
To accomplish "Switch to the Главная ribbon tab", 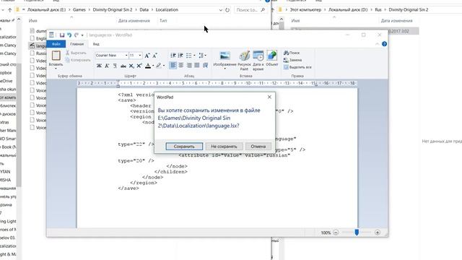I will point(77,44).
